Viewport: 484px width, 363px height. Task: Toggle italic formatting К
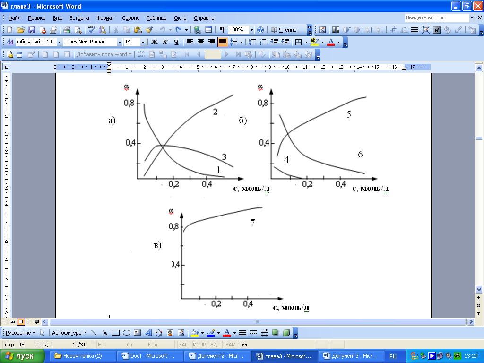[x=165, y=42]
